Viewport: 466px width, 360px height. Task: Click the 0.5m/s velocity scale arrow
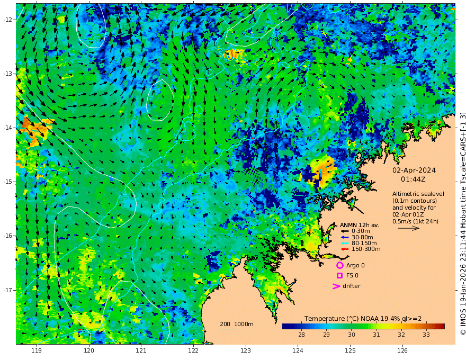409,228
